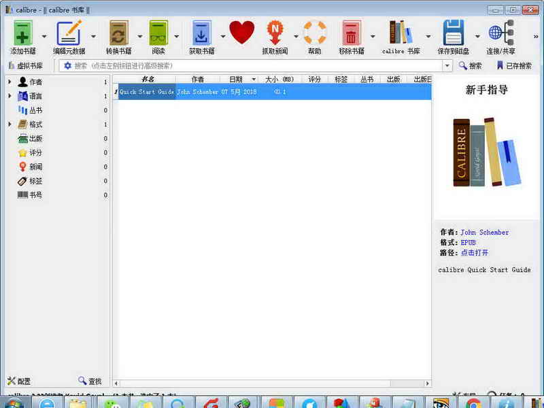This screenshot has width=544, height=408.
Task: Click the gear advanced search icon
Action: click(67, 65)
